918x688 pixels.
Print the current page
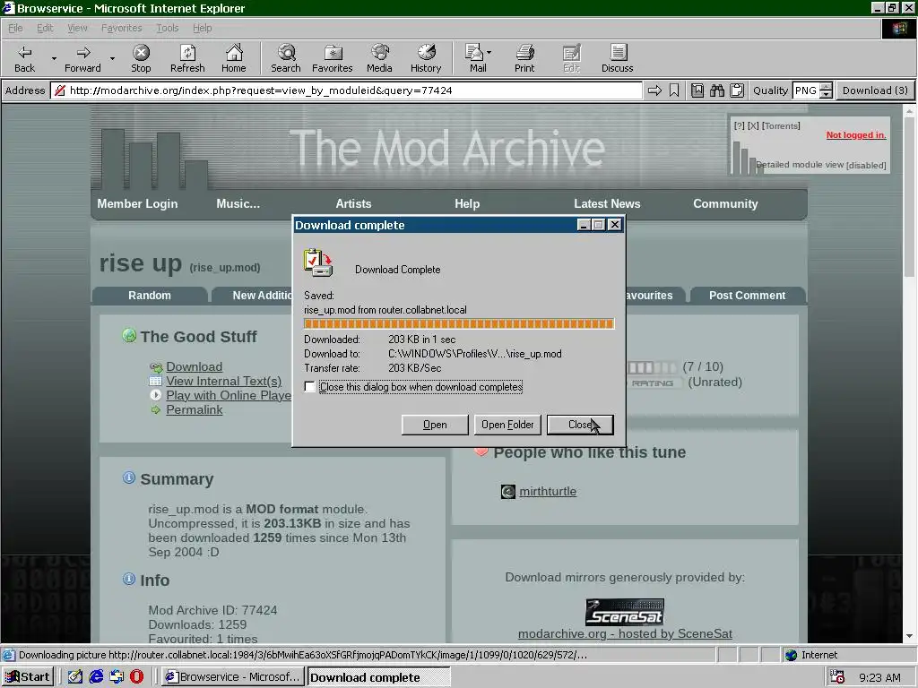524,58
